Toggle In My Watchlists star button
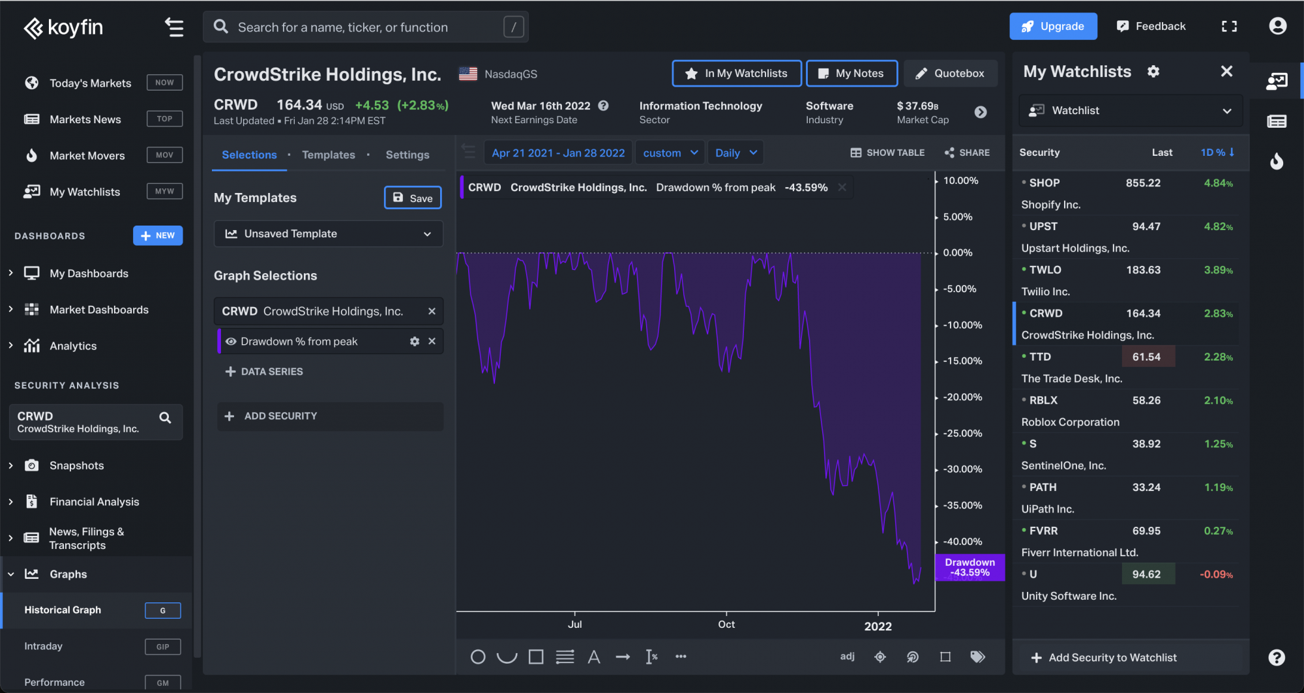 737,74
